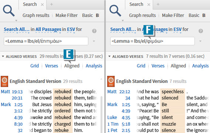
Task: Switch to Verses view in right results
Action: click(158, 66)
